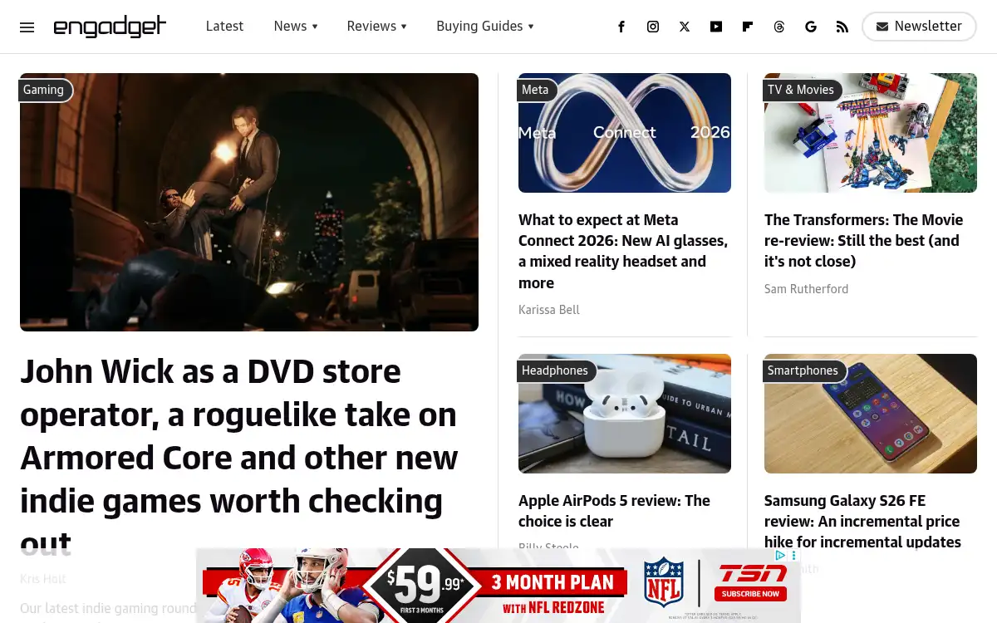Screen dimensions: 997x623
Task: Expand the Reviews dropdown
Action: point(377,27)
